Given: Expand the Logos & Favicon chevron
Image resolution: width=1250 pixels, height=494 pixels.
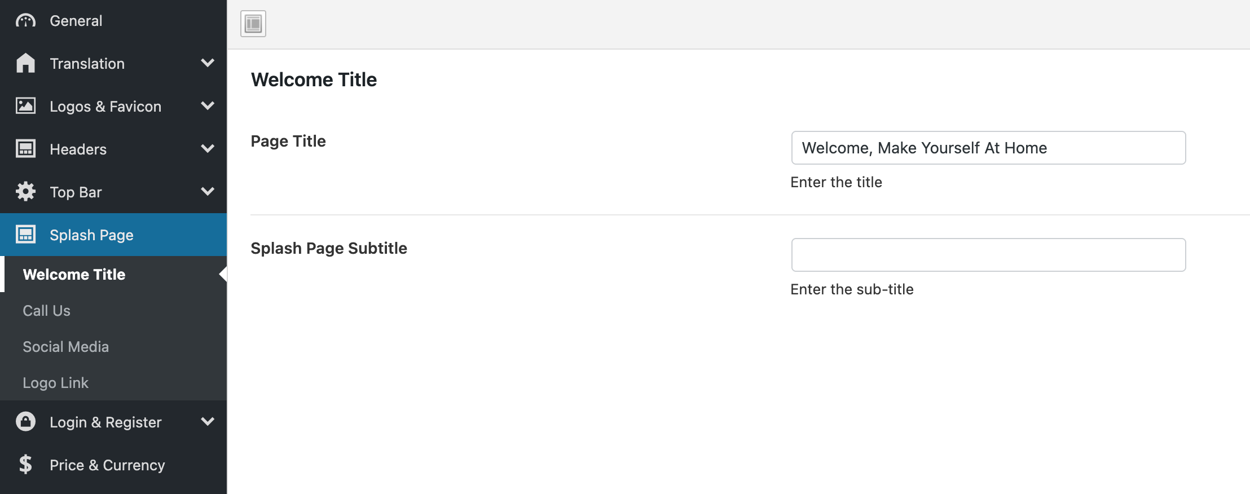Looking at the screenshot, I should point(208,105).
